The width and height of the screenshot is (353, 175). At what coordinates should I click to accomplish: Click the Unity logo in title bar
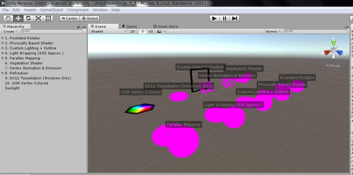pos(3,3)
